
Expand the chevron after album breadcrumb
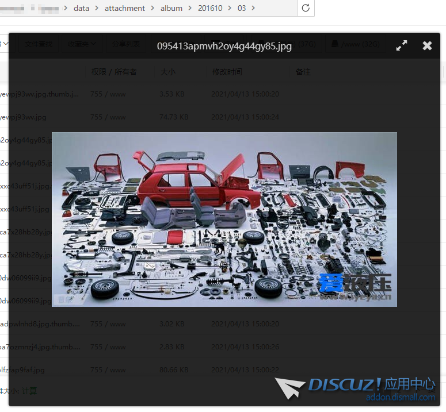[190, 8]
